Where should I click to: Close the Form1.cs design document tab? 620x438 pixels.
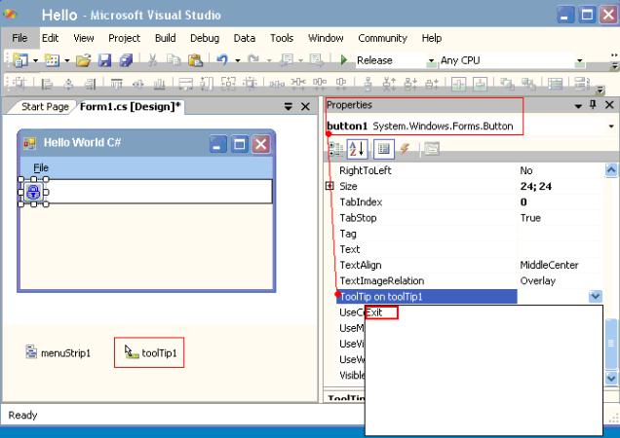(305, 107)
